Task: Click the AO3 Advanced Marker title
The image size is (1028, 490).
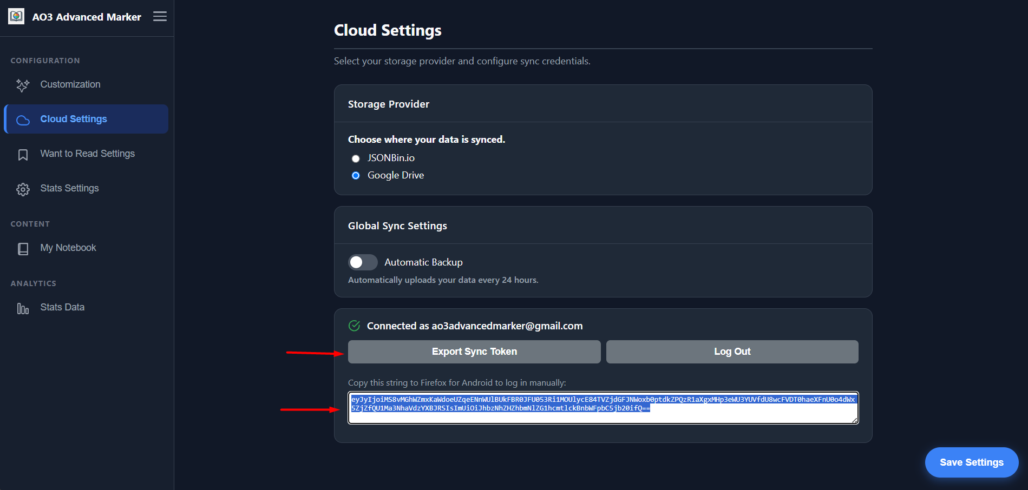Action: [x=87, y=17]
